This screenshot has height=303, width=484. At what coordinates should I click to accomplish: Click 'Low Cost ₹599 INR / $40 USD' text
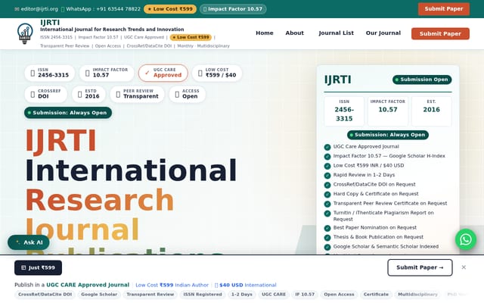pos(368,165)
